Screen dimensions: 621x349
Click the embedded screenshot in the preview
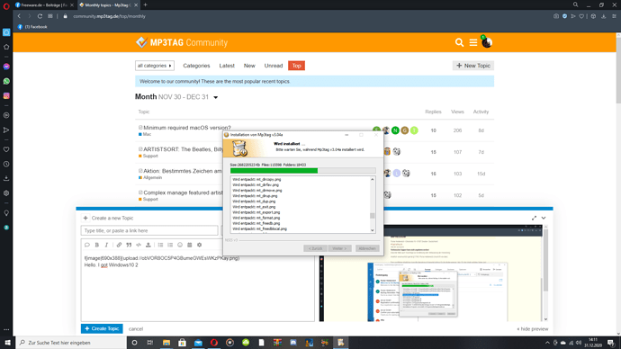(430, 273)
